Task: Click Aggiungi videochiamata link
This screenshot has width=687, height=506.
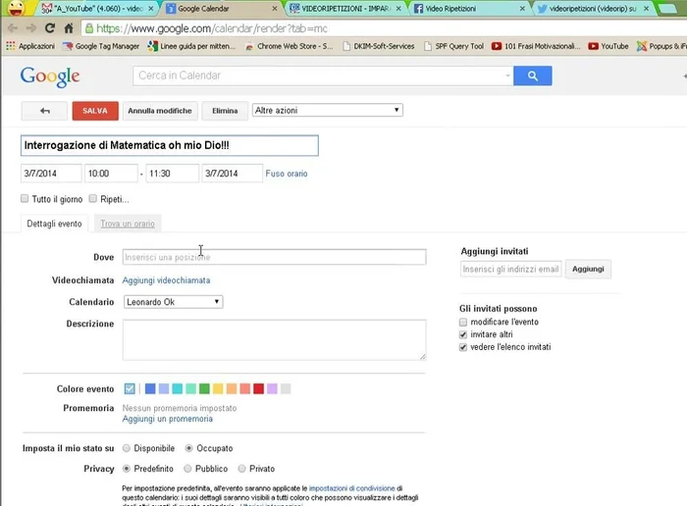Action: 166,280
